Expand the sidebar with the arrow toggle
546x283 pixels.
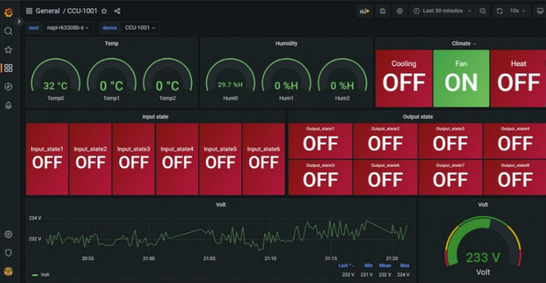[19, 22]
